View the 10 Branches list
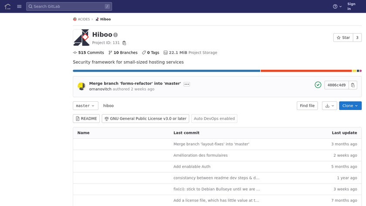Screen dimensions: 366x206 [123, 53]
